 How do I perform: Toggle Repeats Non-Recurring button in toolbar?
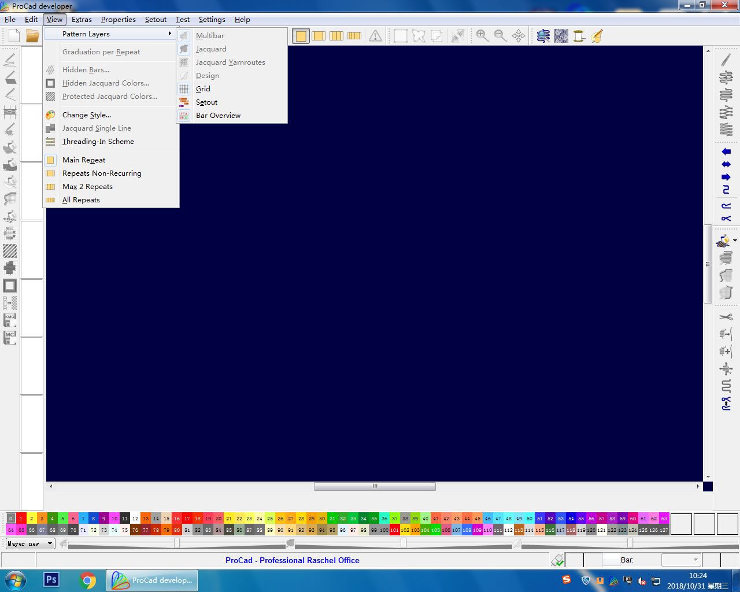click(319, 36)
